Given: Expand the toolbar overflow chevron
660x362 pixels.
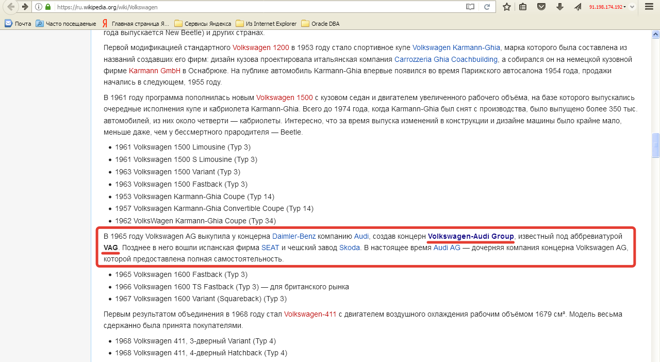Looking at the screenshot, I should click(633, 7).
